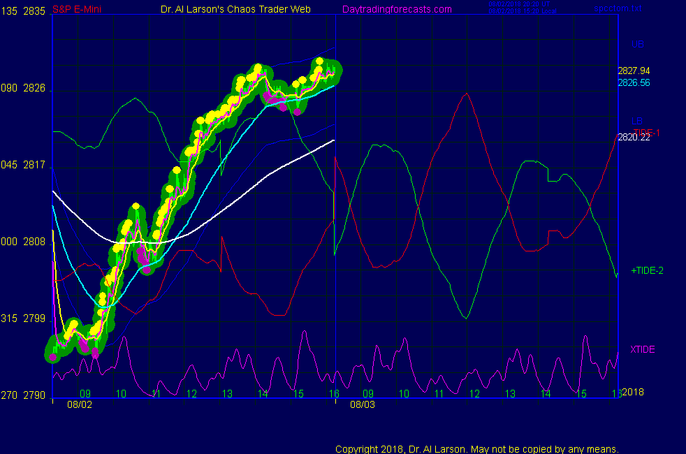The width and height of the screenshot is (686, 454).
Task: Click the '270 2790' axis label
Action: [x=23, y=395]
